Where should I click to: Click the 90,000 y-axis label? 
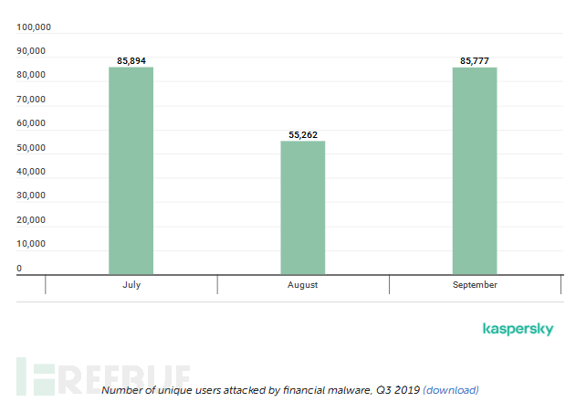coord(31,52)
